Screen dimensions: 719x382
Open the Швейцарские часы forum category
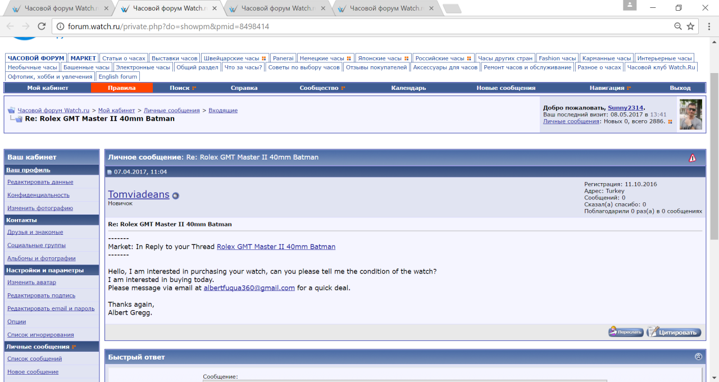(234, 58)
